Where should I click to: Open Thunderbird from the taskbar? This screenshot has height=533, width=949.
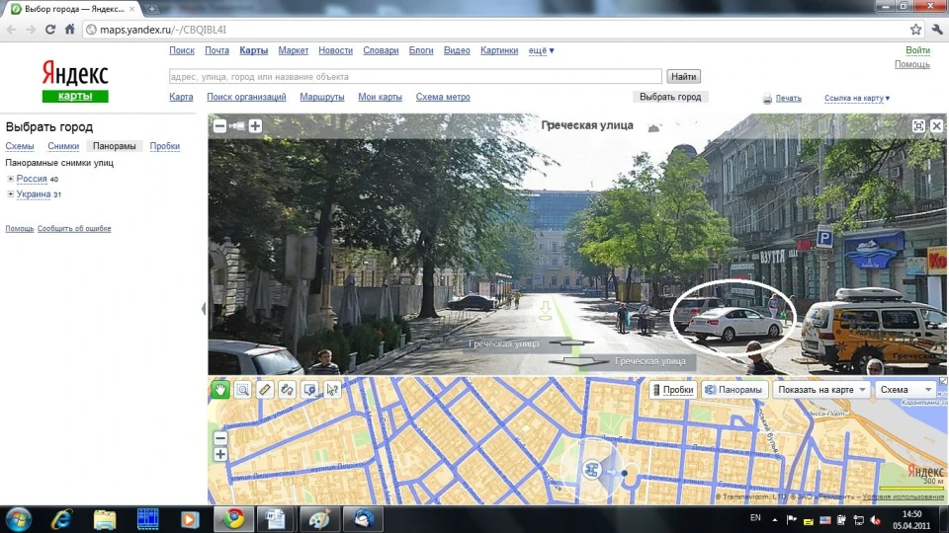363,519
